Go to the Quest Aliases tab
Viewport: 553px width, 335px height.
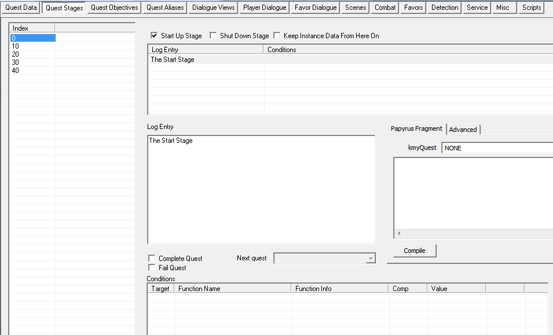tap(164, 8)
